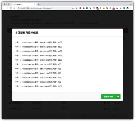Open the browser downloads icon
This screenshot has height=121, width=135.
[120, 8]
